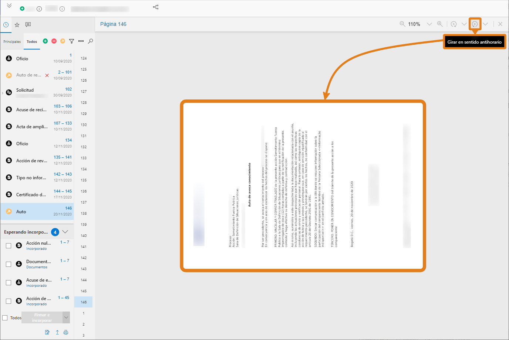509x340 pixels.
Task: Open page range 2 – 101 link
Action: pyautogui.click(x=65, y=72)
